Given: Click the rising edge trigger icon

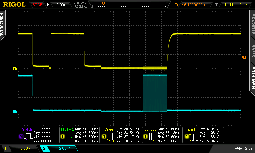Looking at the screenshot, I should point(226,5).
